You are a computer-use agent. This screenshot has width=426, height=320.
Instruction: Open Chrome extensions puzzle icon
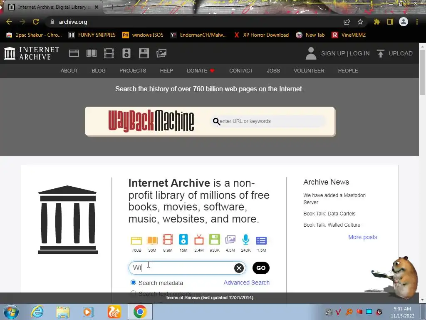click(377, 22)
